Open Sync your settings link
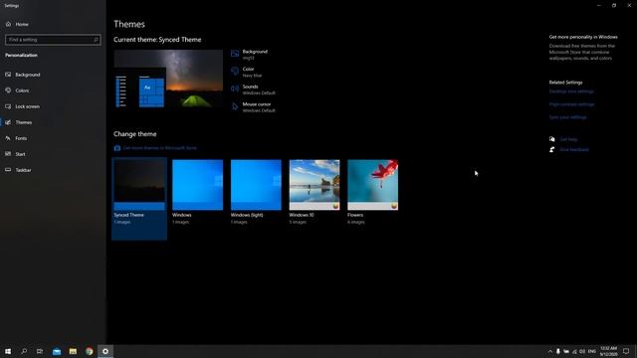This screenshot has height=358, width=637. click(x=567, y=117)
